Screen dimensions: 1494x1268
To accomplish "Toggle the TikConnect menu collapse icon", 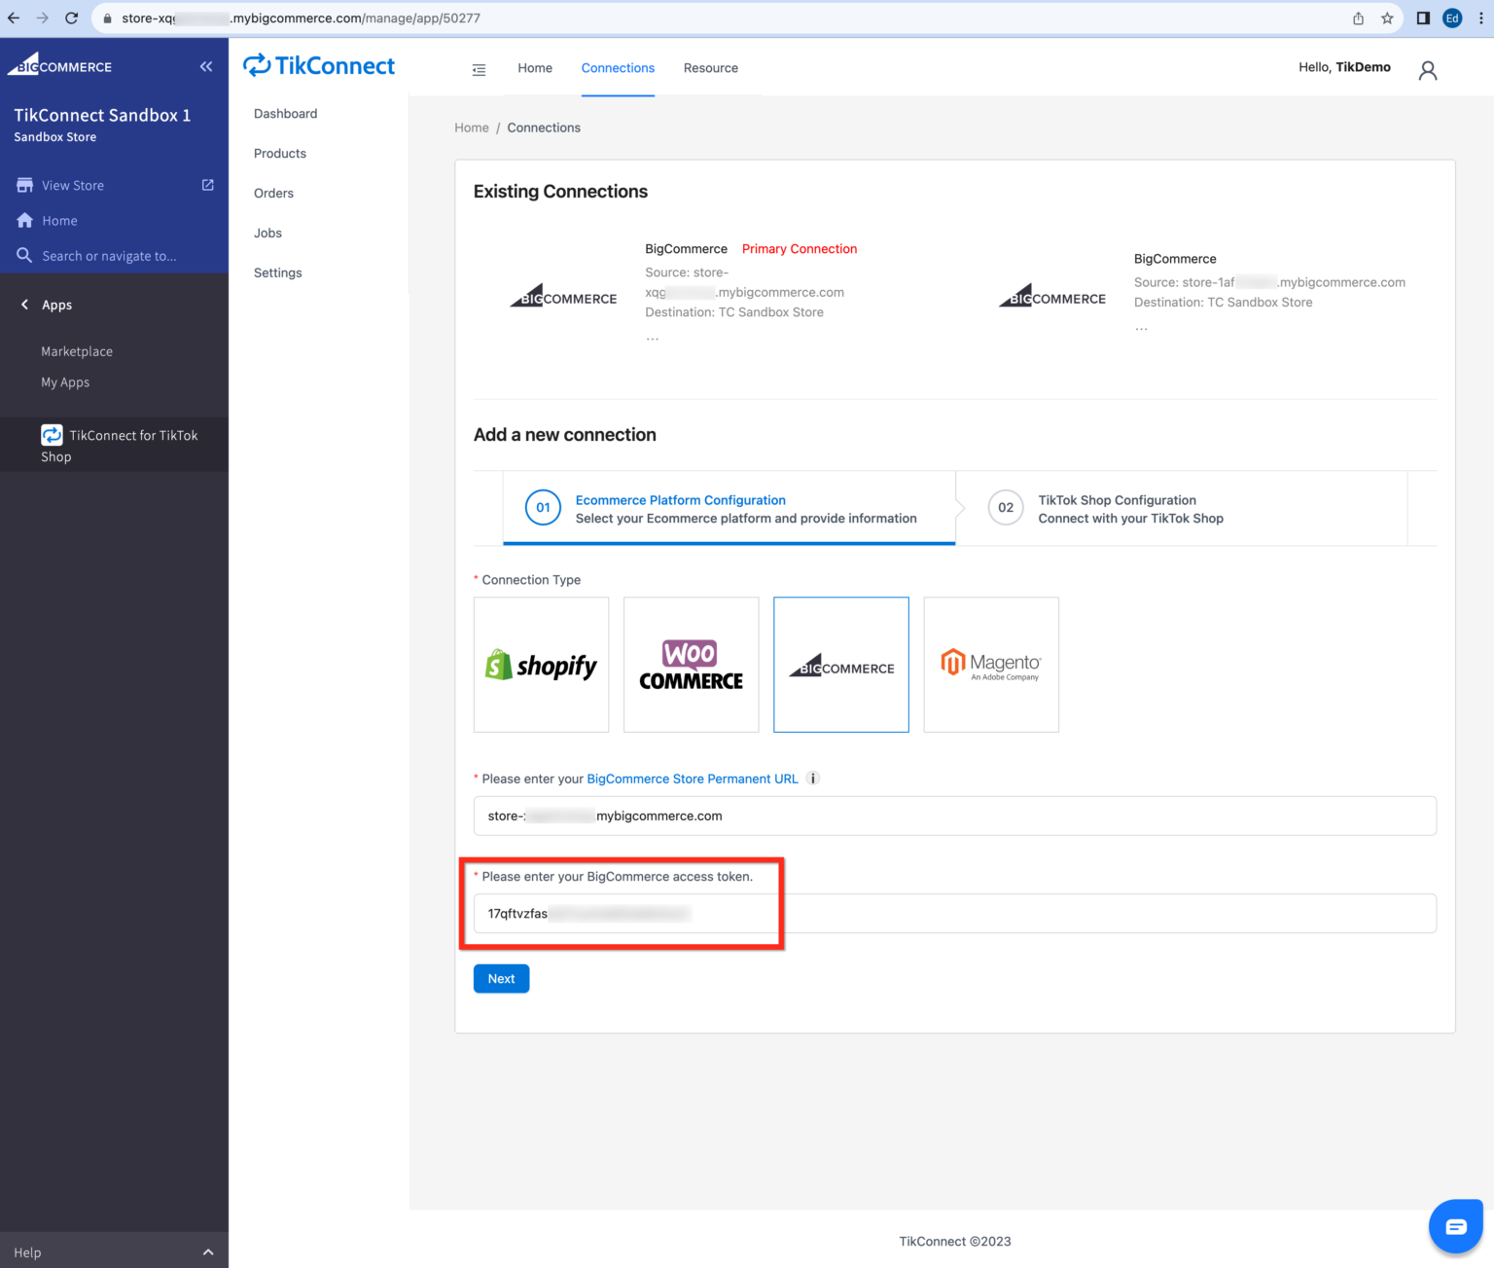I will click(x=479, y=69).
